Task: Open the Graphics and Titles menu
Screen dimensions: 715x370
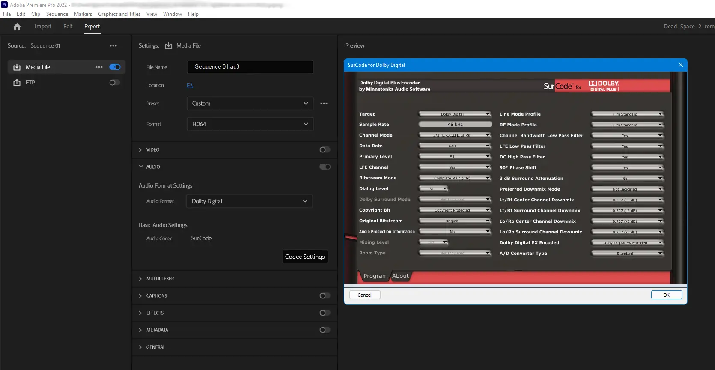Action: (119, 14)
